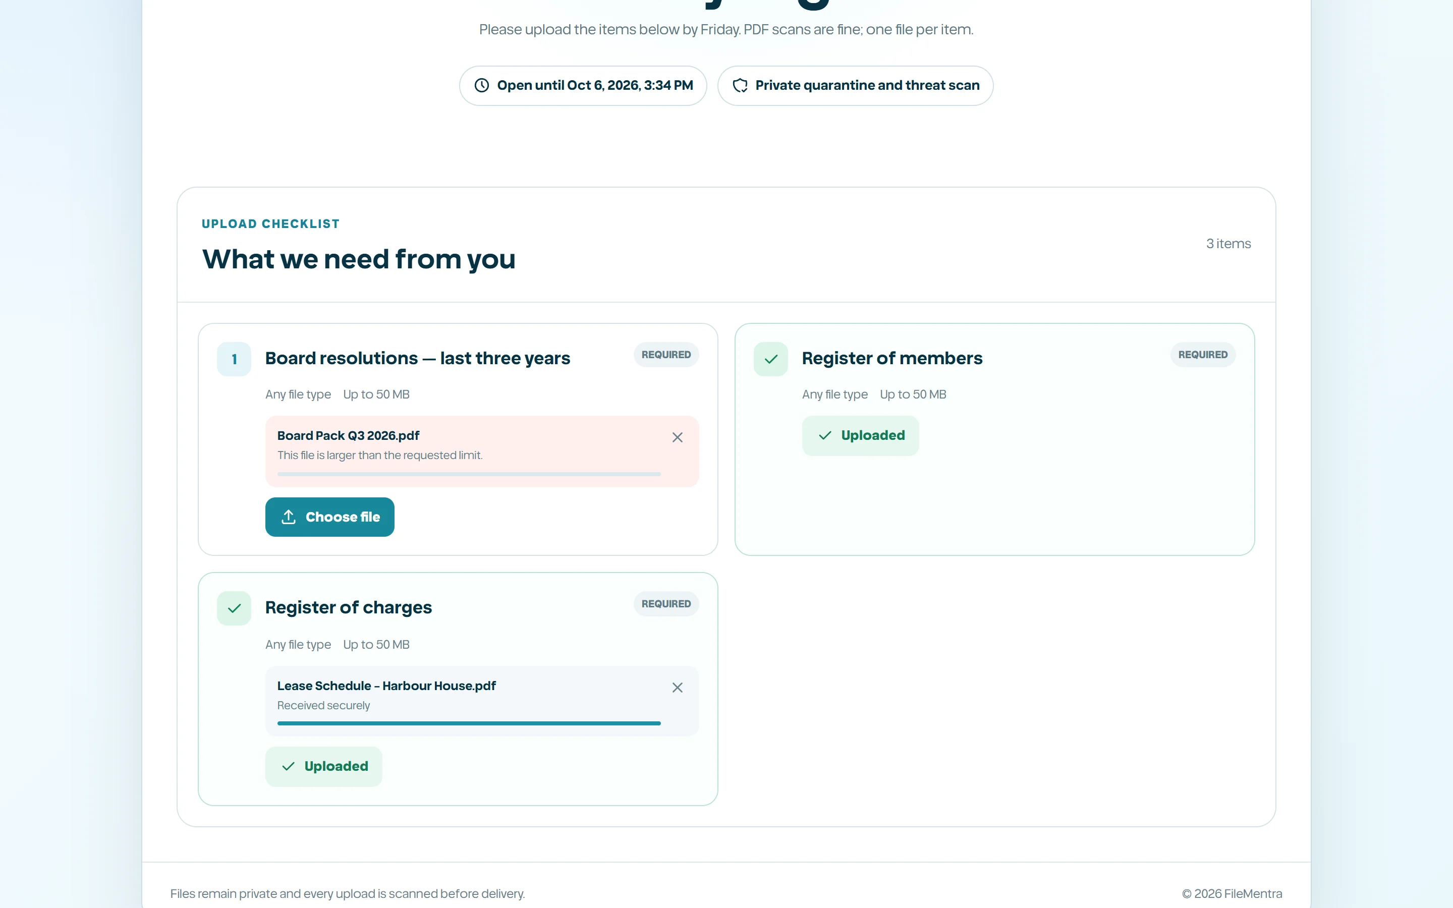Click the Uploaded status under Register of charges

(x=323, y=766)
